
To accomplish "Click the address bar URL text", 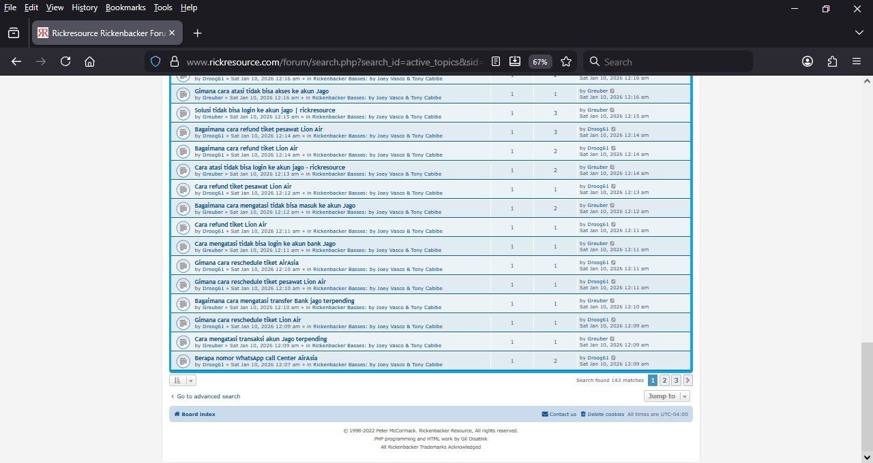I will click(334, 61).
